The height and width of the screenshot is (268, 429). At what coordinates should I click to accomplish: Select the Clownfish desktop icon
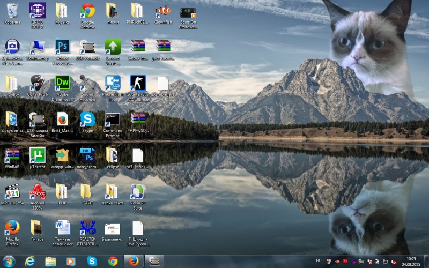163,11
